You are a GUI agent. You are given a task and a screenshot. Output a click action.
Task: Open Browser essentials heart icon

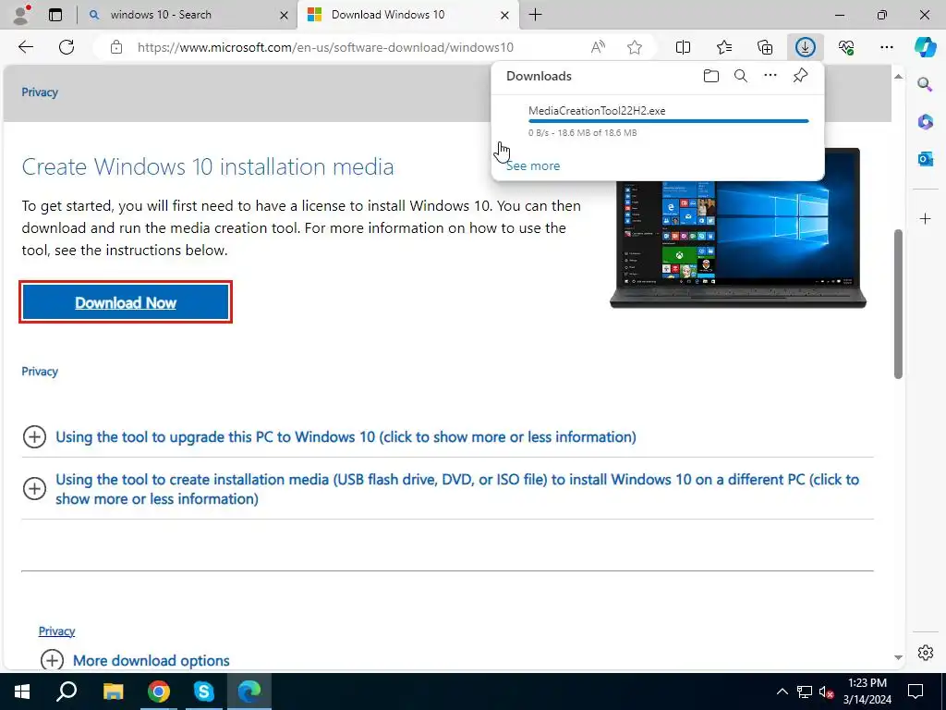click(x=846, y=47)
